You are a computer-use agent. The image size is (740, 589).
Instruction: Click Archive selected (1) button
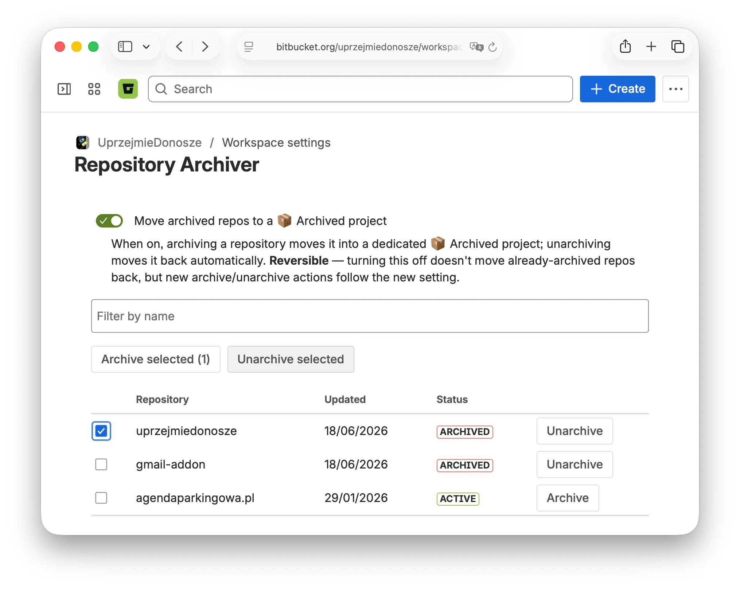click(x=156, y=359)
